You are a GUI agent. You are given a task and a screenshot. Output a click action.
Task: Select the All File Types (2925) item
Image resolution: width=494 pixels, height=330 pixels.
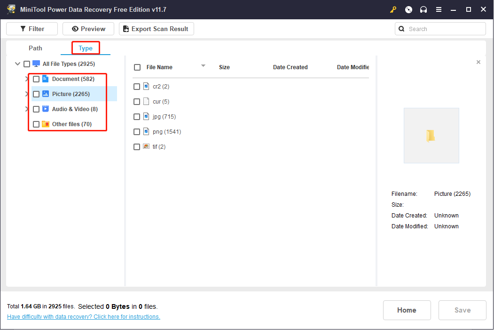point(69,64)
